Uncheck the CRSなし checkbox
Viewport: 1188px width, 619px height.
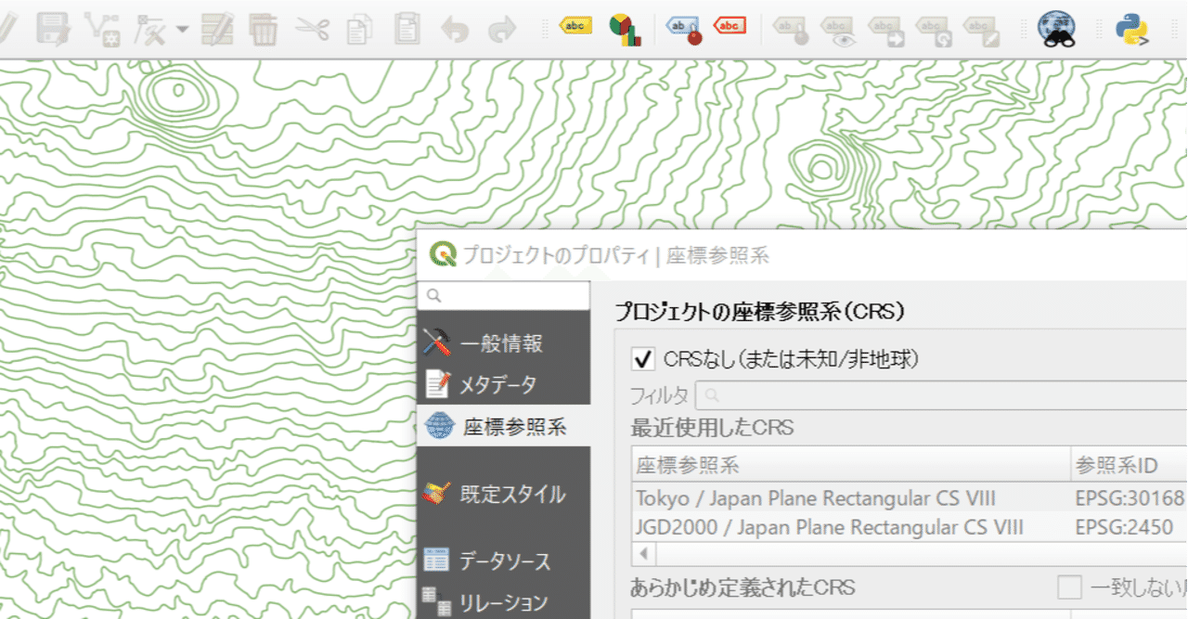tap(642, 358)
